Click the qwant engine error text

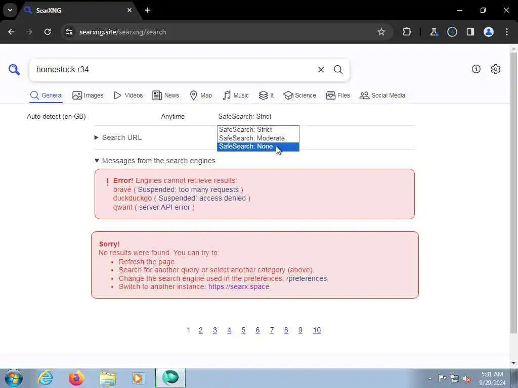[x=154, y=207]
